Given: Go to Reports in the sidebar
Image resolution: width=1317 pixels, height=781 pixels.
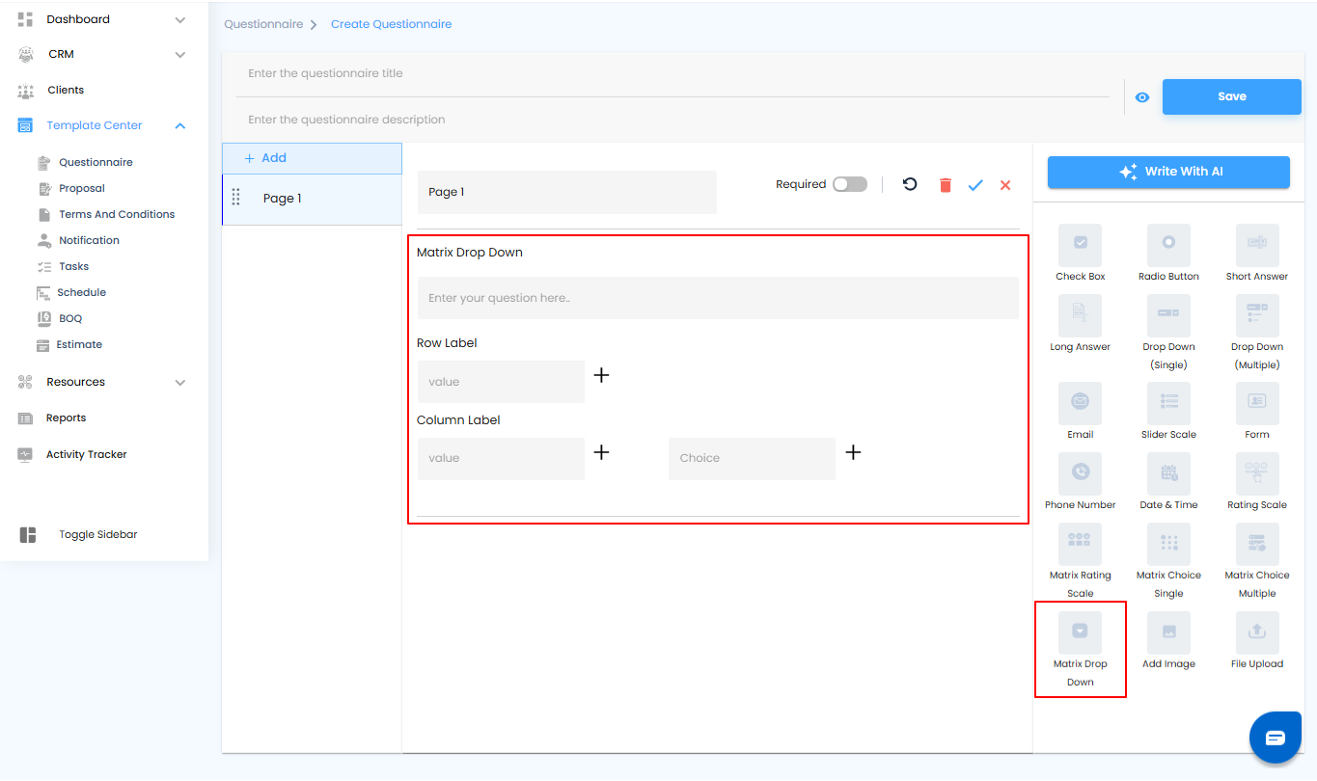Looking at the screenshot, I should coord(66,417).
